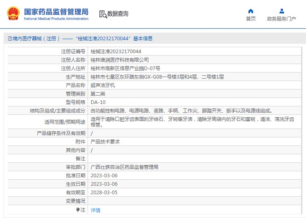Click the national emblem logo
306x218 pixels.
(x=13, y=13)
